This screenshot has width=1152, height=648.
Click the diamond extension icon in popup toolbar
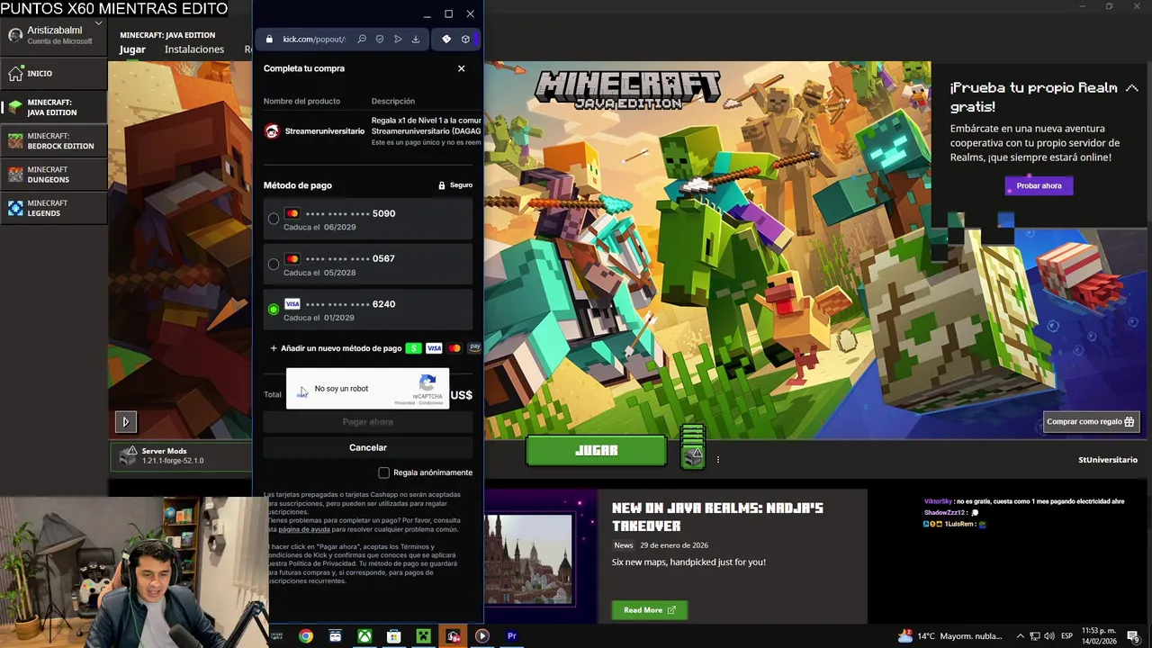click(445, 40)
